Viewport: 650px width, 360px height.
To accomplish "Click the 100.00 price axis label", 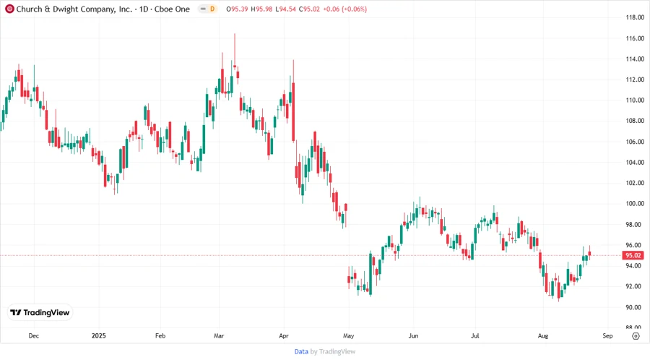I will point(635,204).
